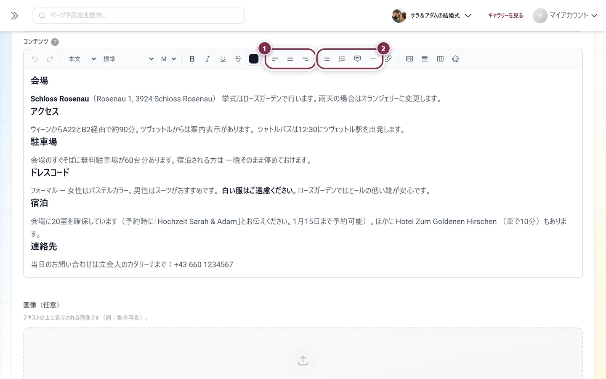Align text right
This screenshot has height=379, width=606.
pos(306,59)
